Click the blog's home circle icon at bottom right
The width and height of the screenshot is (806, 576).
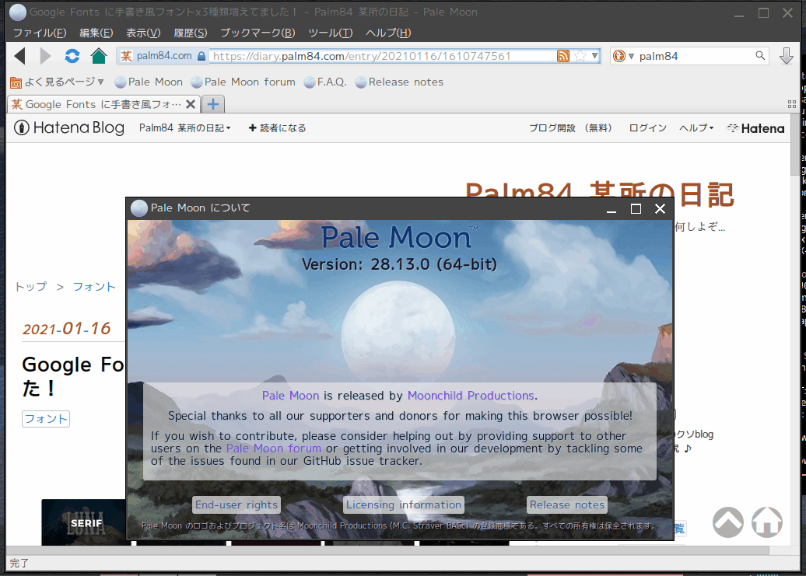click(x=766, y=523)
